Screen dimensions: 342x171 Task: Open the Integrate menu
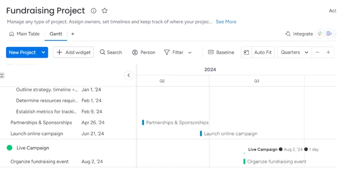(299, 34)
